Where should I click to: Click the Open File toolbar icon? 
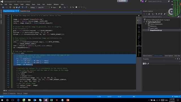[14, 7]
